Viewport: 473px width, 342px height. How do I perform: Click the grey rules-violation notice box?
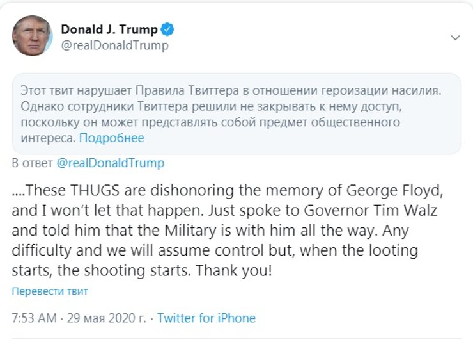236,113
